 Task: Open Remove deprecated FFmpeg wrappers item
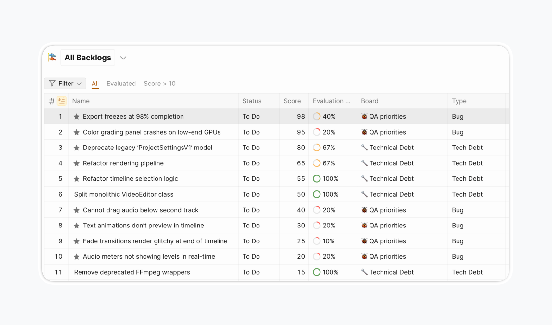(132, 272)
